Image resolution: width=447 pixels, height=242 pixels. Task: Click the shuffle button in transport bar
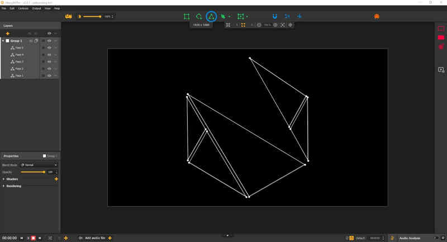pos(50,238)
